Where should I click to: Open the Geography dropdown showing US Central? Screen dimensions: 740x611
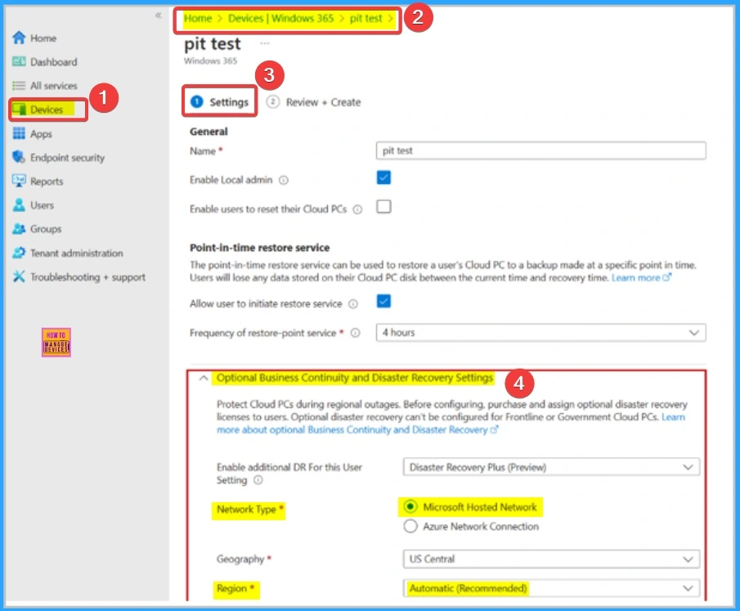click(x=551, y=559)
